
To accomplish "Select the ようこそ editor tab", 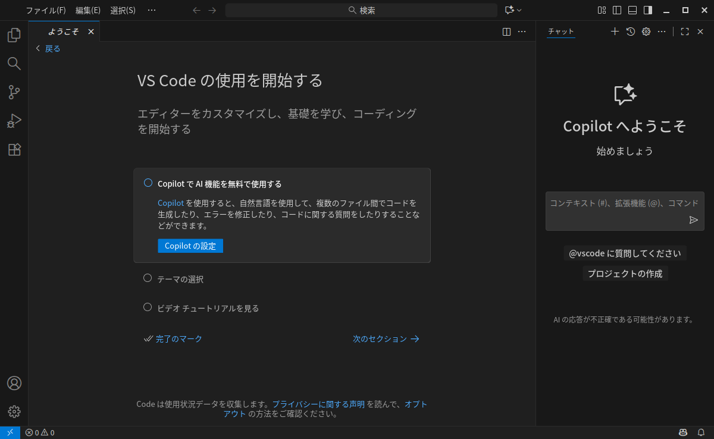I will pos(64,32).
